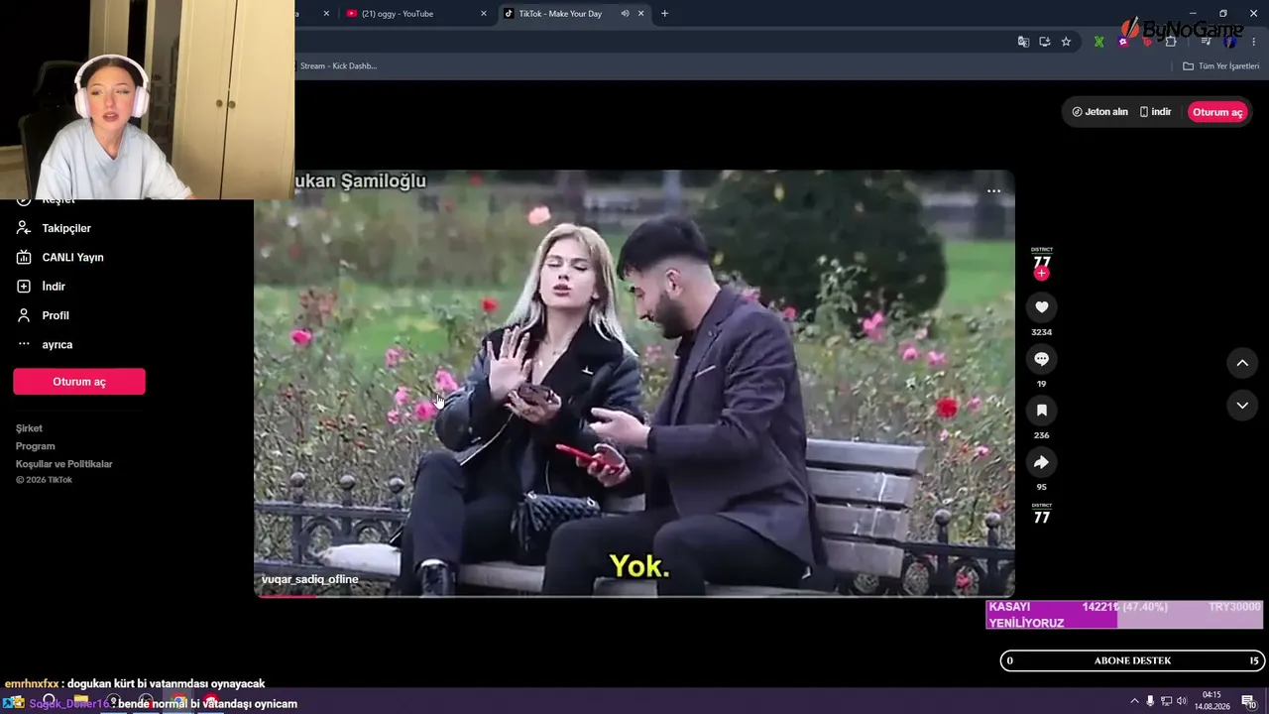Screen dimensions: 1269x714
Task: Open the Extensions puzzle icon
Action: pos(1171,42)
